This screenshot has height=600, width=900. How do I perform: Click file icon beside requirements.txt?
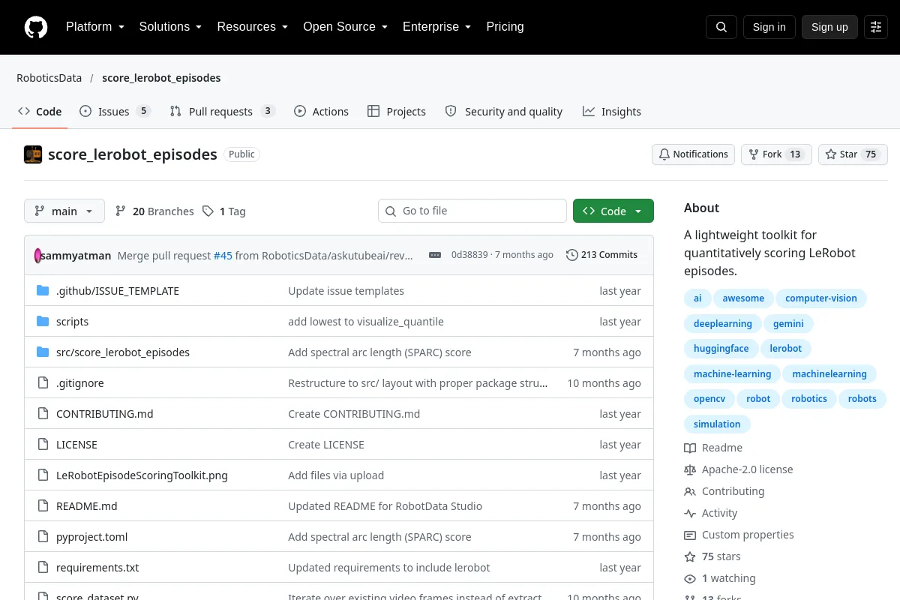coord(43,568)
